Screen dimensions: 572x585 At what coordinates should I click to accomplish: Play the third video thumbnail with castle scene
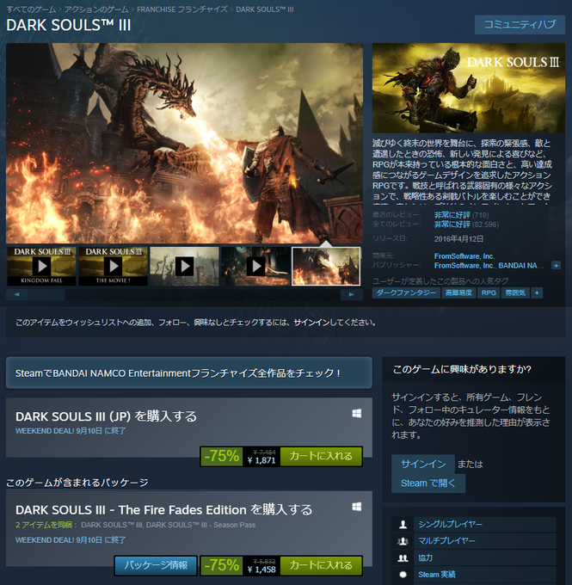184,266
